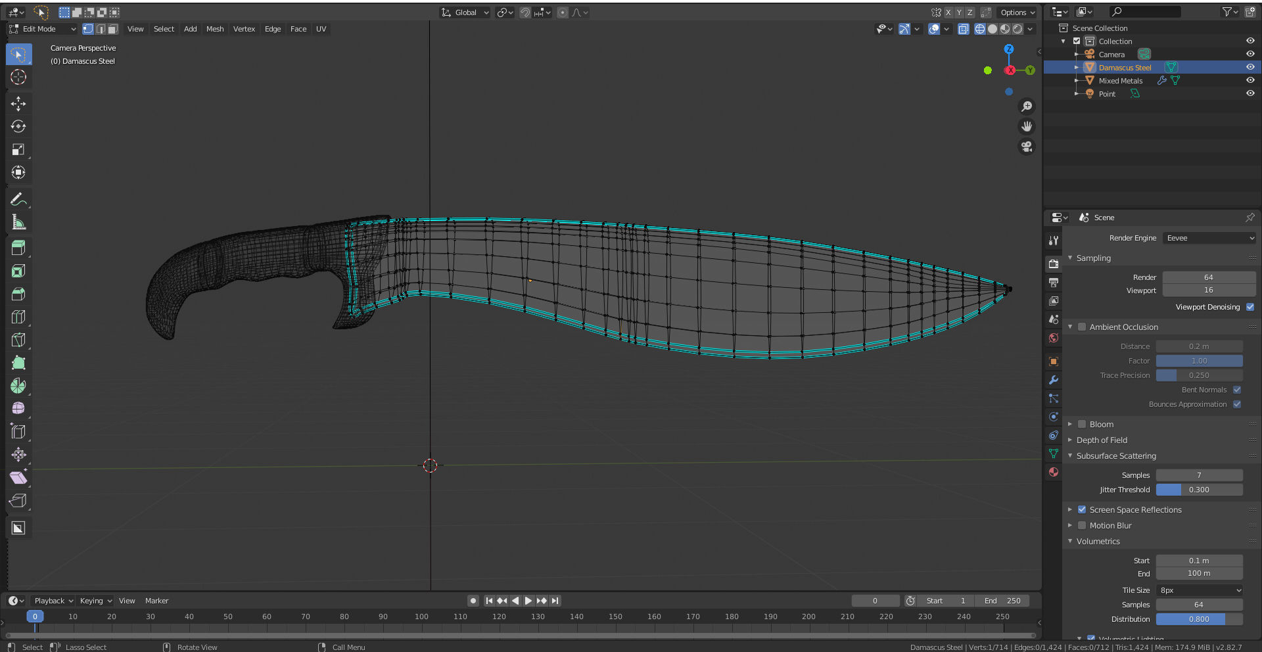Select the Cursor tool in toolbar
1262x652 pixels.
[x=18, y=77]
